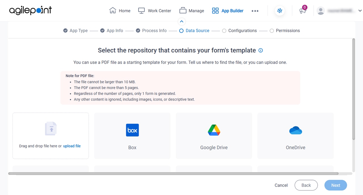Choose the OneDrive cloud icon
This screenshot has width=363, height=195.
[x=296, y=130]
